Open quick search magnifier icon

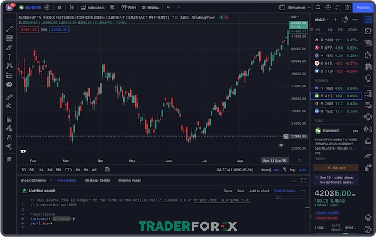[318, 8]
